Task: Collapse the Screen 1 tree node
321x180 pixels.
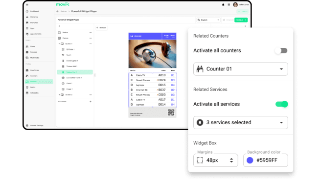Action: point(59,44)
